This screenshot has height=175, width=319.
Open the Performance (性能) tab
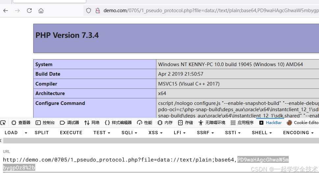point(145,123)
